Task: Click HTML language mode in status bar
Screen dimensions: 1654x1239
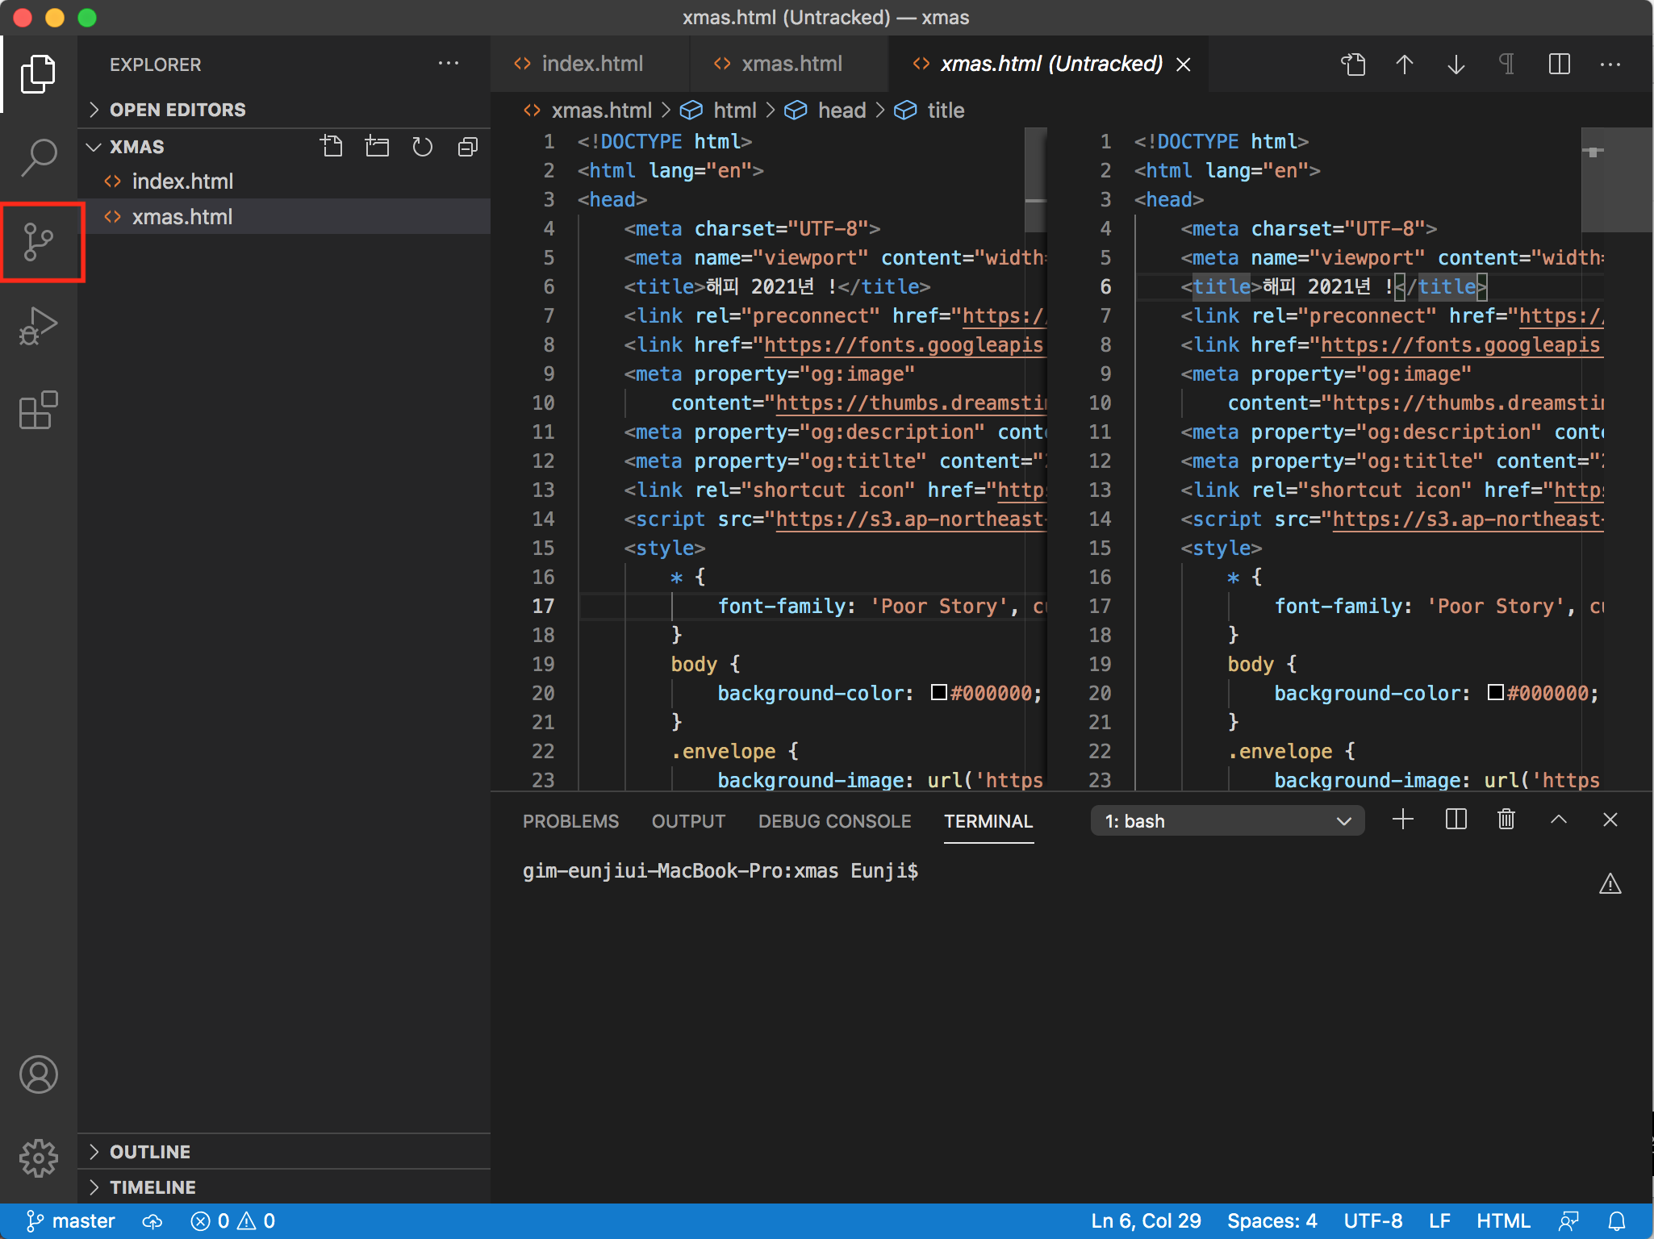Action: point(1502,1221)
